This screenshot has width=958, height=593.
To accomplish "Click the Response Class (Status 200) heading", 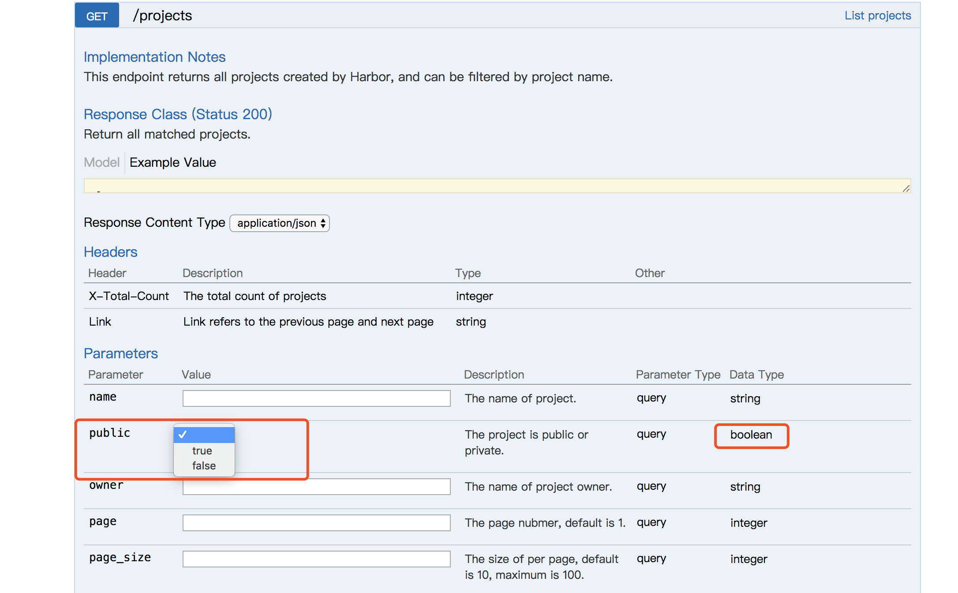I will 178,114.
